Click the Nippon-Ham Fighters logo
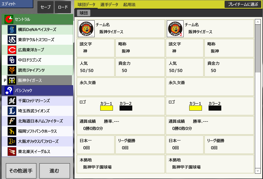 [x=12, y=121]
